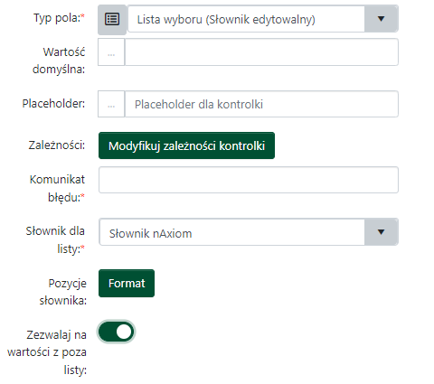Click the 'Typ pola' label
Viewport: 434px width, 384px height.
pos(59,18)
